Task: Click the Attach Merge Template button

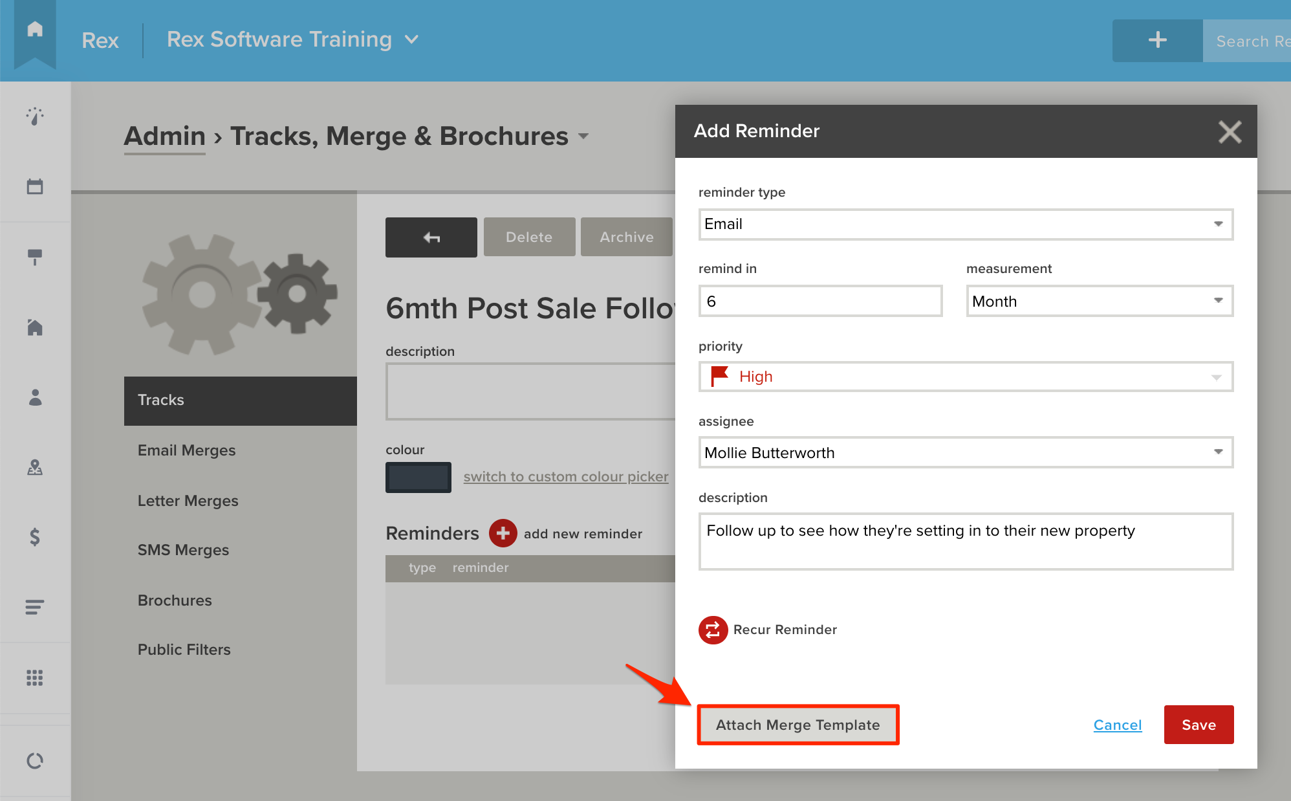Action: pos(797,725)
